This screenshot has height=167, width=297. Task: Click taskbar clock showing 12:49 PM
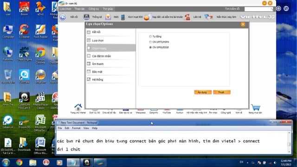pos(286,163)
